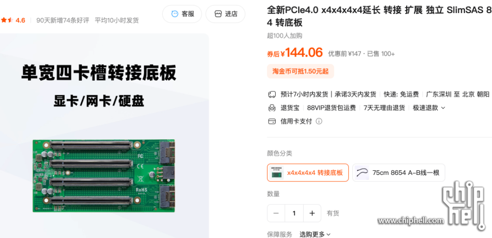Expand the 极速退款 services chevron

coord(443,108)
